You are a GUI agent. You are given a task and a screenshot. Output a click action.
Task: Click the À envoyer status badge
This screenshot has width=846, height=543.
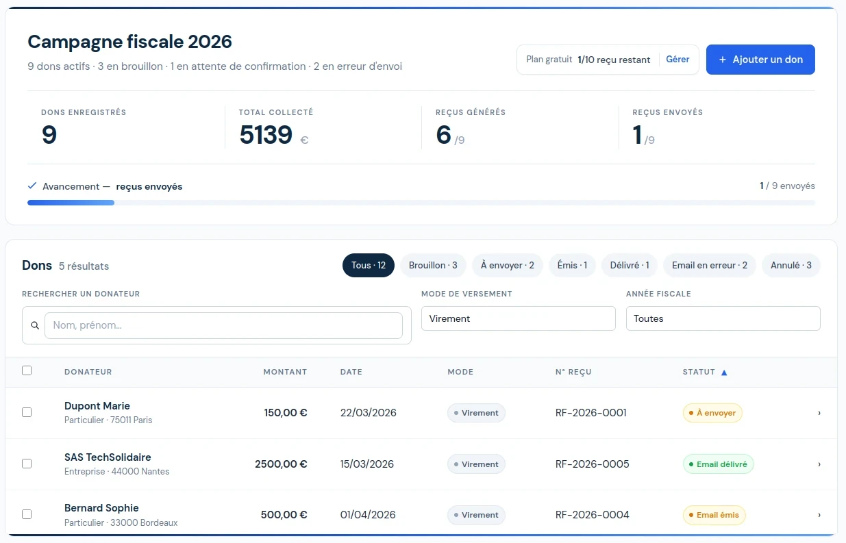pyautogui.click(x=712, y=413)
